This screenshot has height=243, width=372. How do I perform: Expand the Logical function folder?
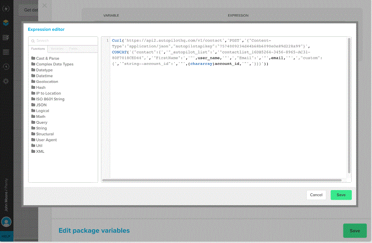tap(40, 111)
